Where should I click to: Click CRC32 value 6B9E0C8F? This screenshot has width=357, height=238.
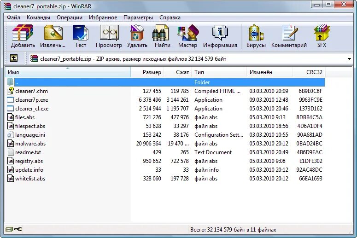(x=310, y=91)
